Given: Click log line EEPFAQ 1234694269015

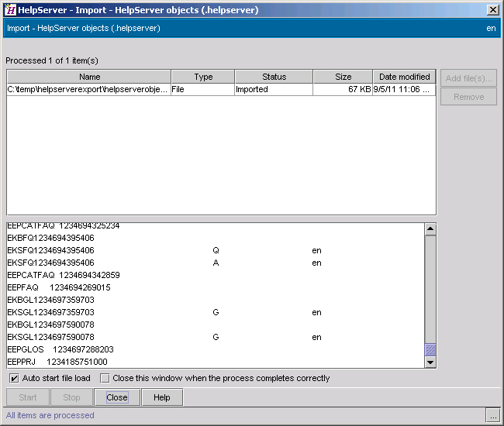Looking at the screenshot, I should point(59,287).
